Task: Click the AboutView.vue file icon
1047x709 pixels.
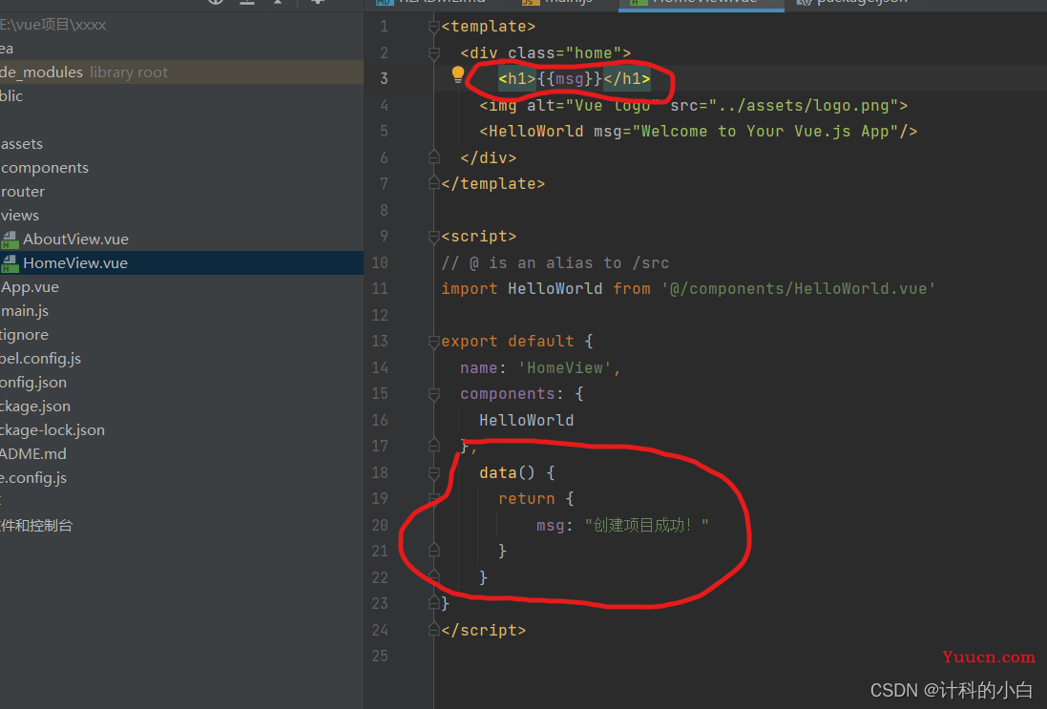Action: coord(10,239)
